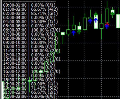
Task: Select the 11:00-12:00 row showing 100.00% (2/0)
Action: tap(32, 51)
